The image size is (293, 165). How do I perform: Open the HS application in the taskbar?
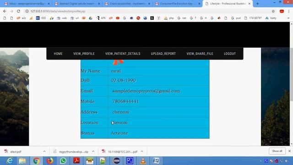pyautogui.click(x=90, y=161)
